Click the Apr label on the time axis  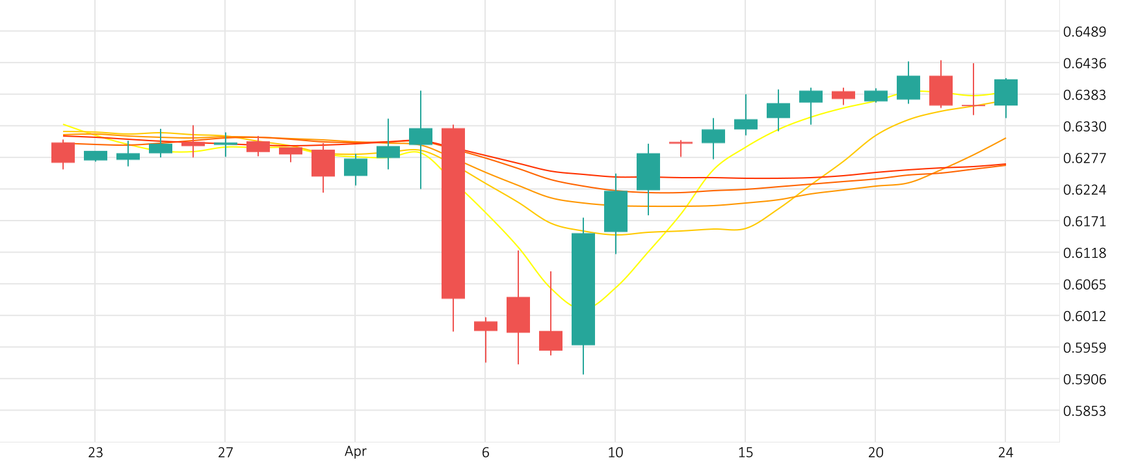click(356, 452)
